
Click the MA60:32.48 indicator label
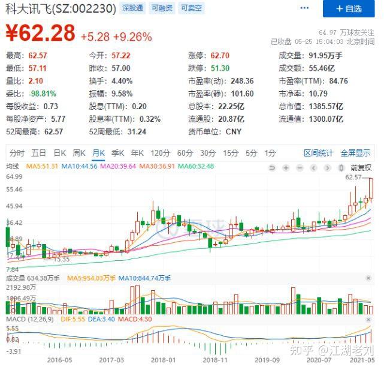(196, 166)
